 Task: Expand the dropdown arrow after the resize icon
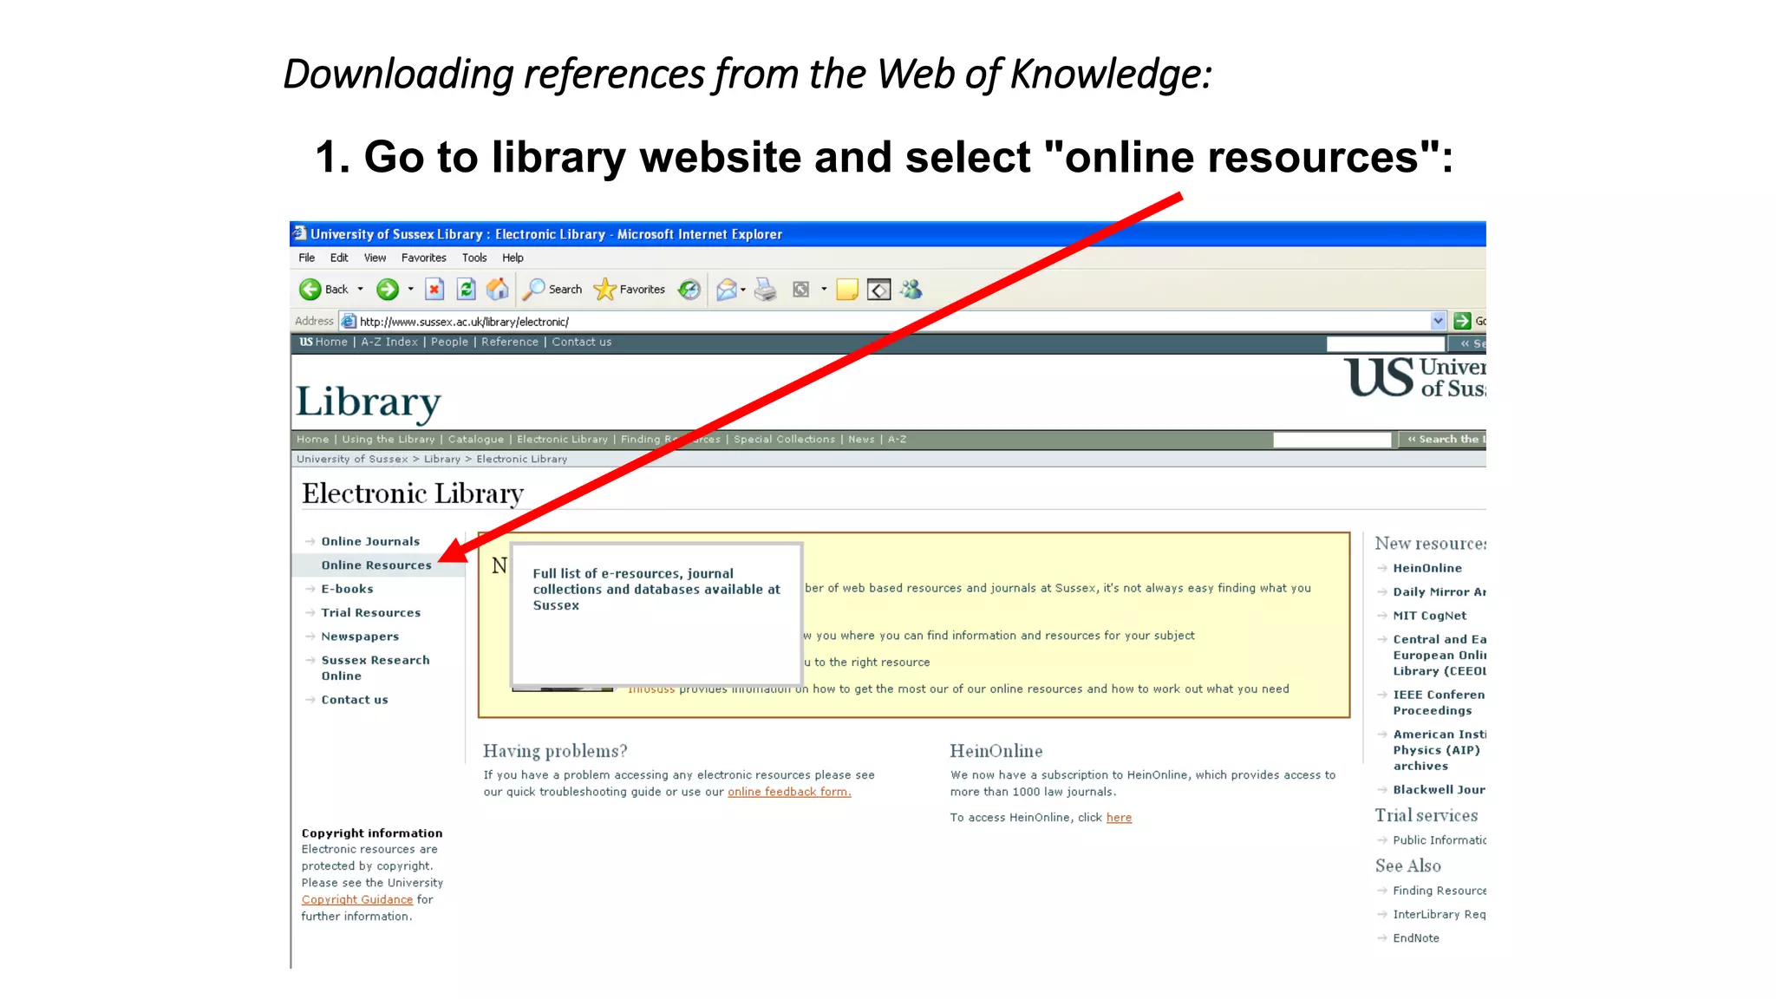[x=824, y=290]
